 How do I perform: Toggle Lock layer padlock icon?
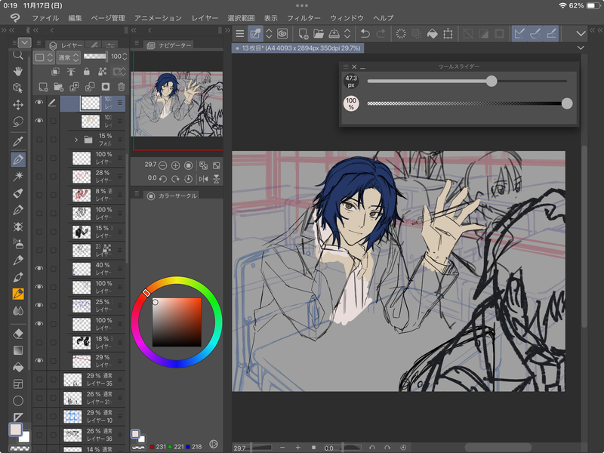tap(86, 72)
